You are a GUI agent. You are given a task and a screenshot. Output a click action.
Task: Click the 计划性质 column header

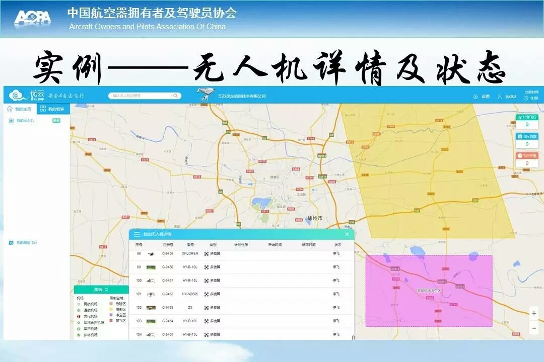[x=241, y=245]
